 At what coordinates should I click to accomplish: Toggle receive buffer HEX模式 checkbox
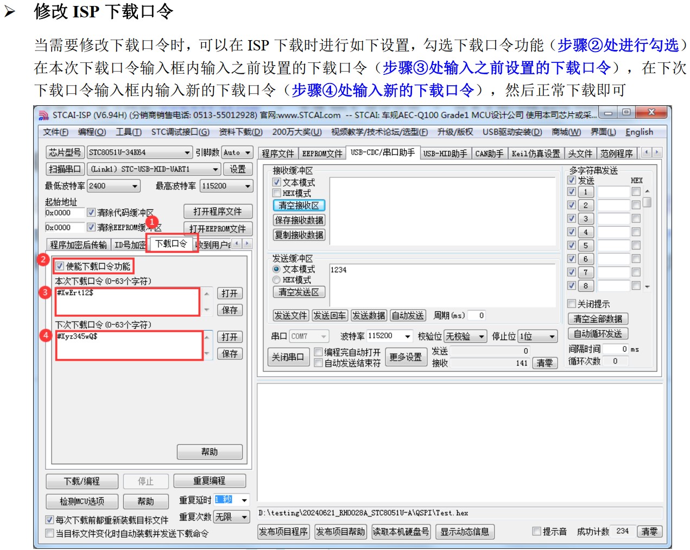point(276,193)
